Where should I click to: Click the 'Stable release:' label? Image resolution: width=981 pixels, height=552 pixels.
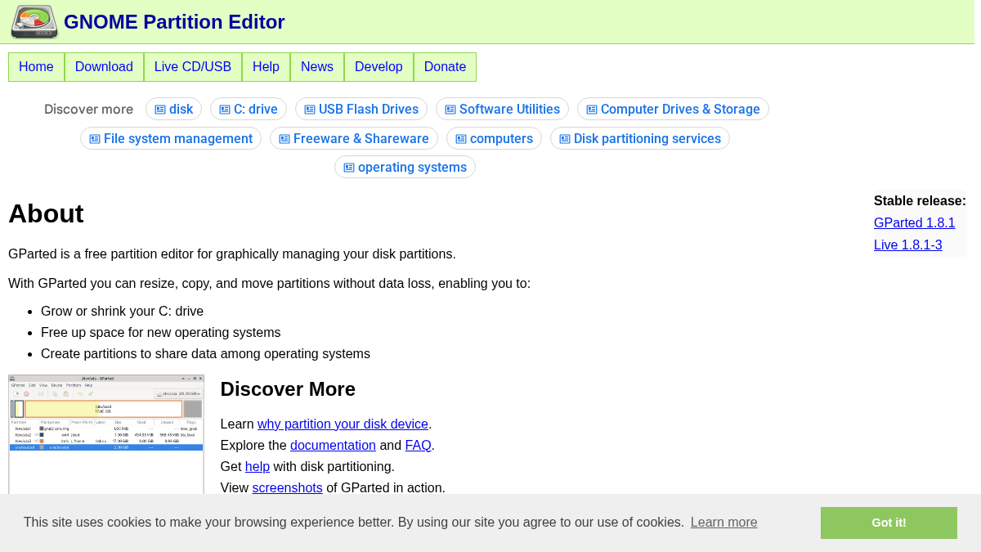click(x=920, y=200)
